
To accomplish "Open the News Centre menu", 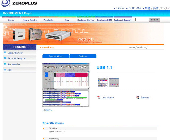I will tap(30, 20).
